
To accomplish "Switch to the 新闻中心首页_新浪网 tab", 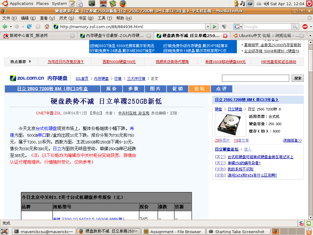I will click(39, 36).
